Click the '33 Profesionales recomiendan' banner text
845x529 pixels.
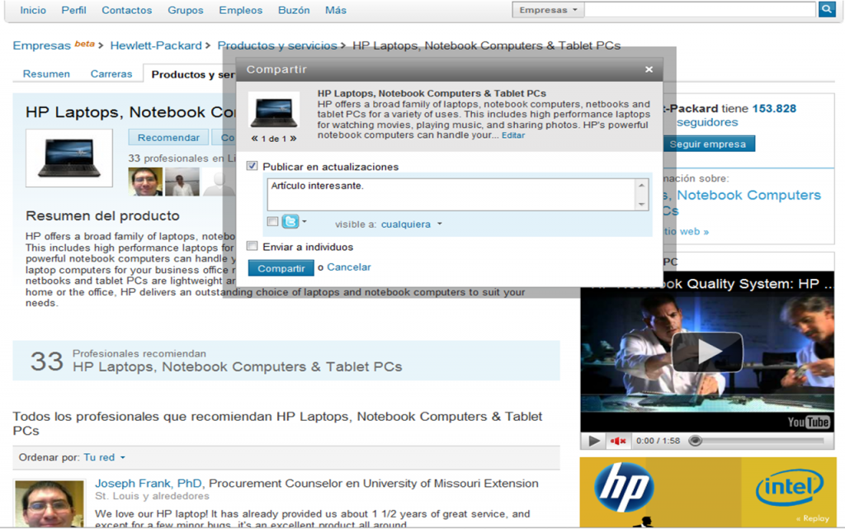click(216, 361)
